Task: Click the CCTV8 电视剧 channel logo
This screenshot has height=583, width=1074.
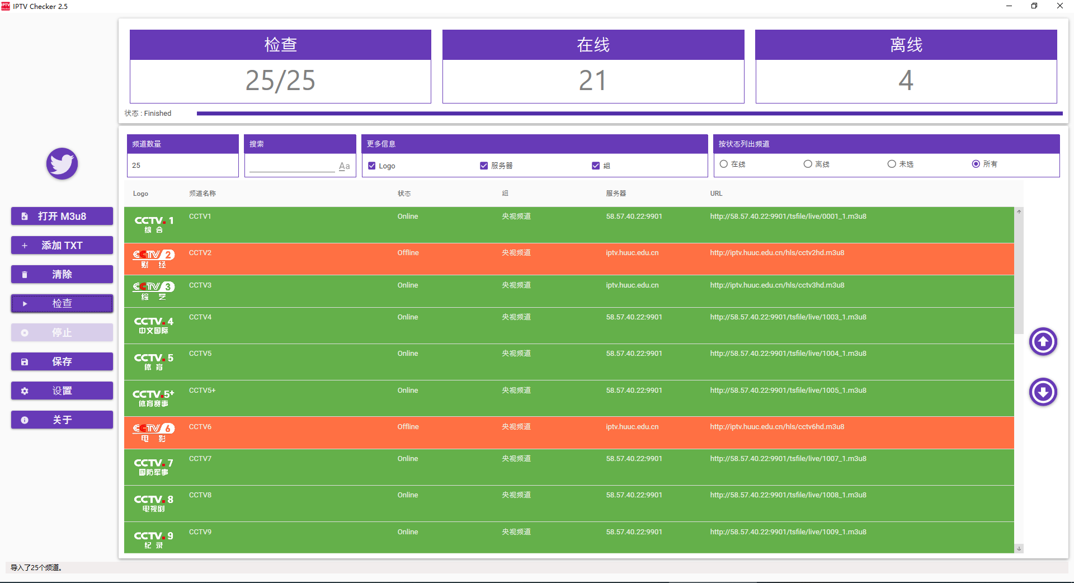Action: 154,503
